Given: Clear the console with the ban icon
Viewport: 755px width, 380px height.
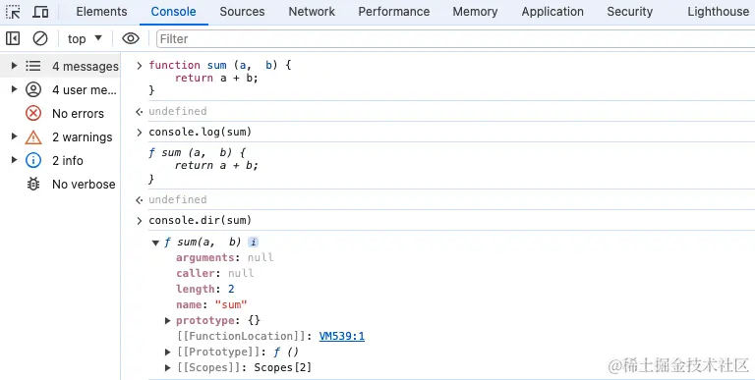Looking at the screenshot, I should (x=40, y=38).
